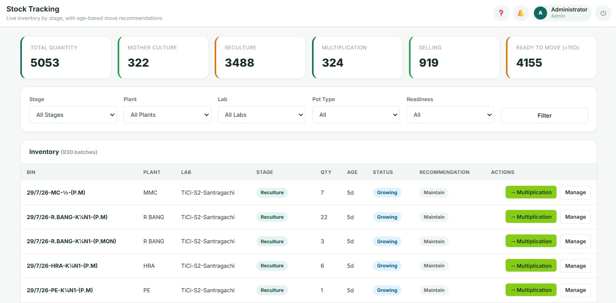Click quantity 22 in R BANG row
This screenshot has width=616, height=303.
324,217
